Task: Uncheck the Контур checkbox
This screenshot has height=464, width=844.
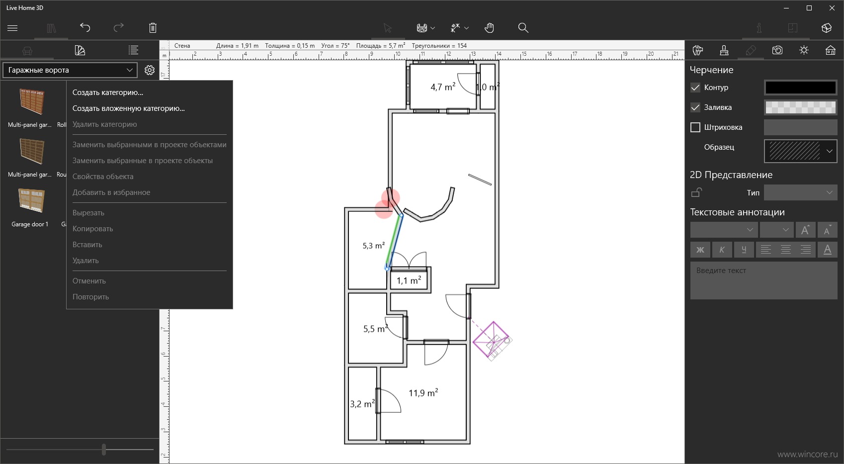Action: pos(695,88)
